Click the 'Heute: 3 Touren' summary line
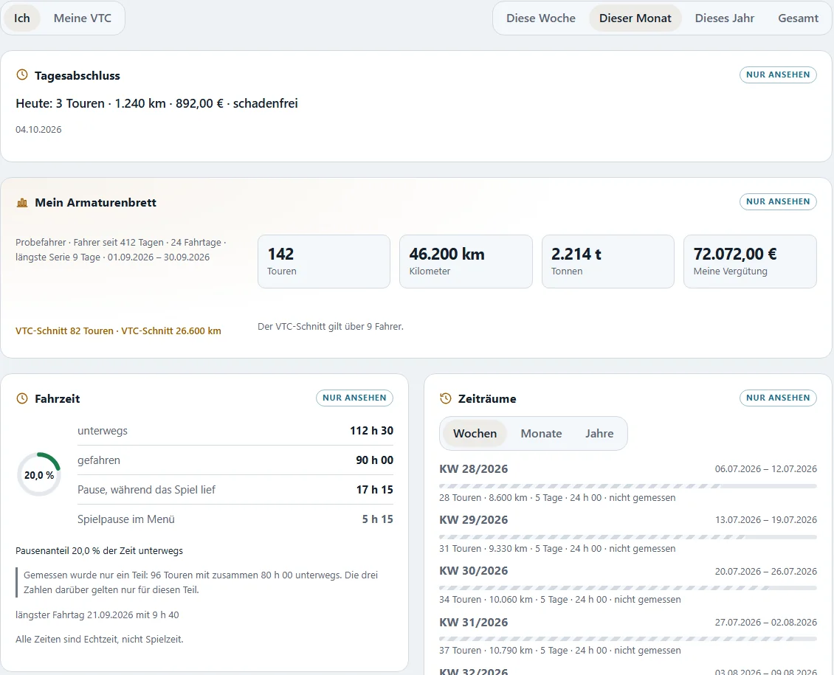 (156, 103)
